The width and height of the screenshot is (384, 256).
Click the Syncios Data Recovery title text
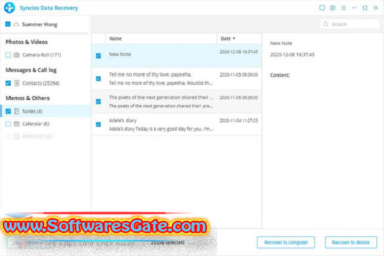[49, 8]
